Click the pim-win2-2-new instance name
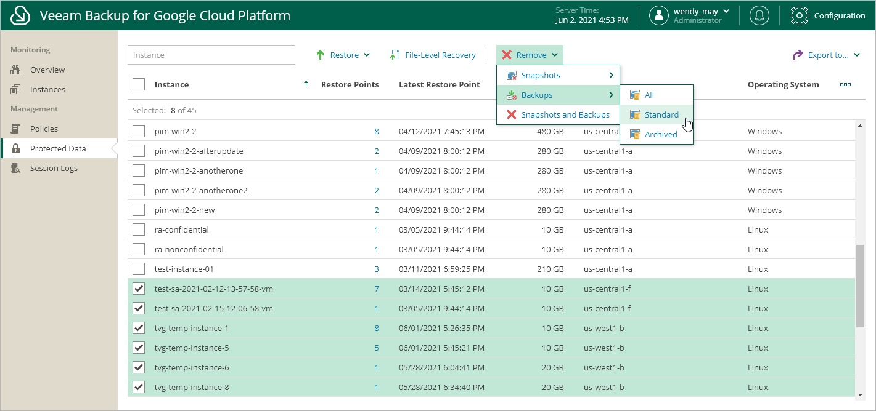 coord(185,210)
